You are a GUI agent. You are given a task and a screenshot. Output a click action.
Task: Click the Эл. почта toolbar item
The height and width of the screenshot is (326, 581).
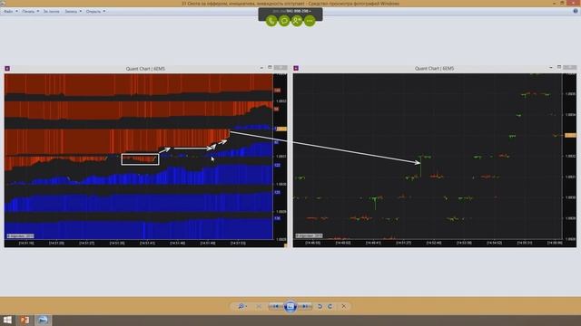tap(51, 12)
